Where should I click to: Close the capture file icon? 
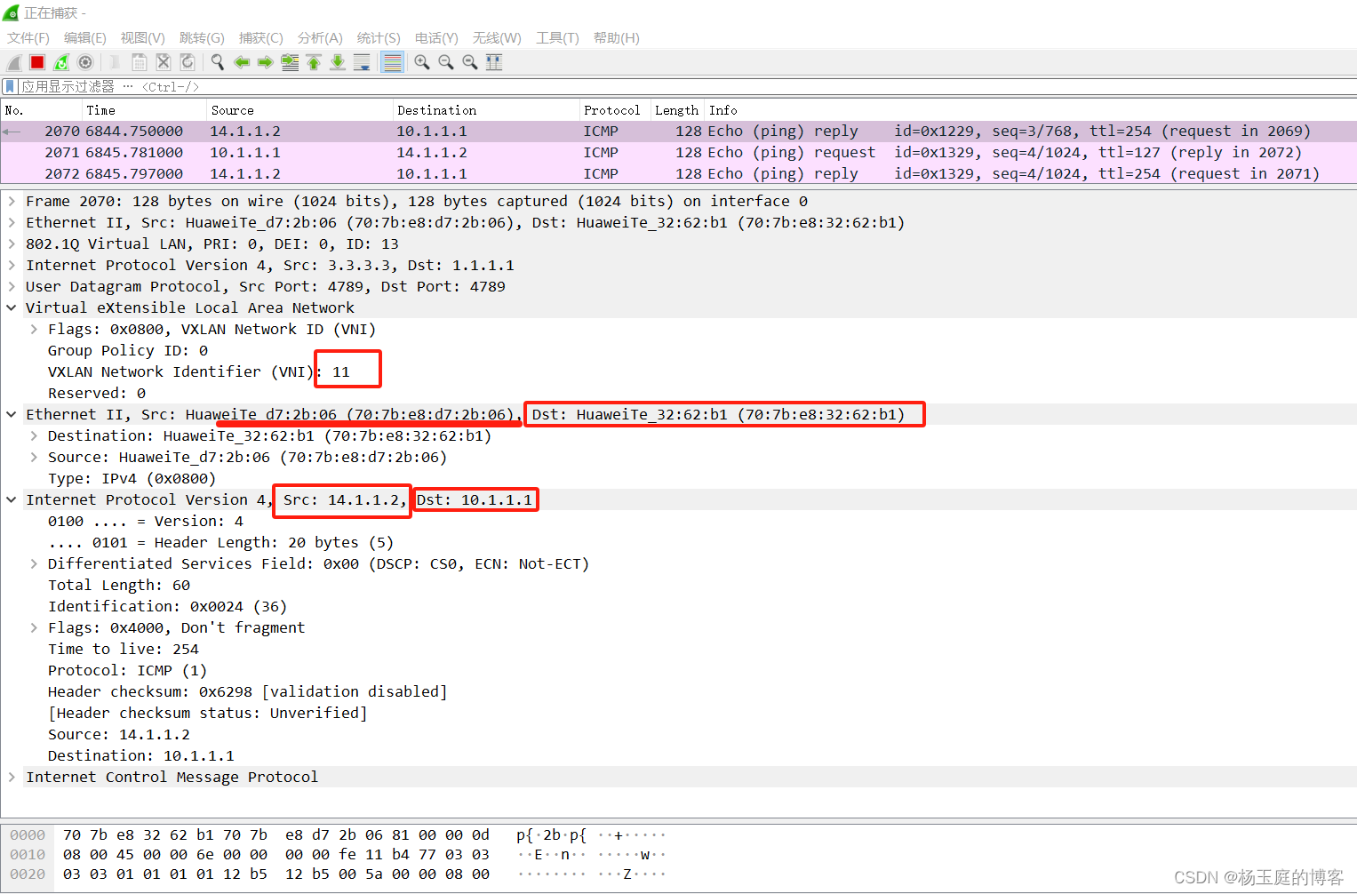coord(164,62)
